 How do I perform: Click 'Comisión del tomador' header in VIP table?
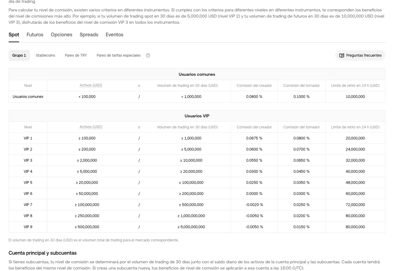[x=301, y=127]
